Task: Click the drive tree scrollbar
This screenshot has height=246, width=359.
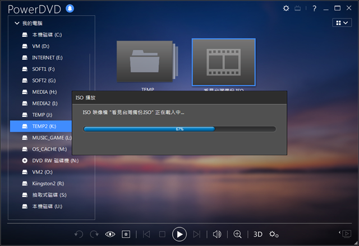Action: click(x=90, y=72)
